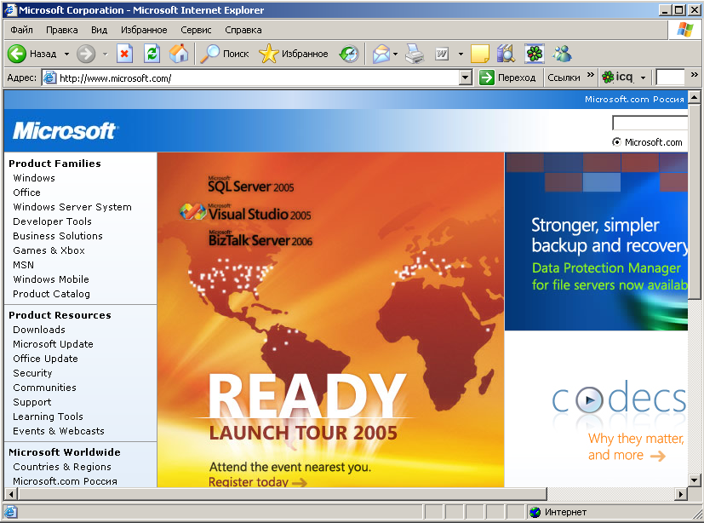704x523 pixels.
Task: Click the Back (Назад) arrow icon
Action: click(17, 54)
